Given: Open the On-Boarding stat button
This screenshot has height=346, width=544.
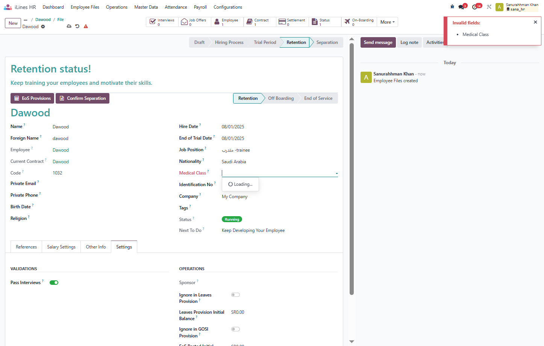Looking at the screenshot, I should (359, 22).
